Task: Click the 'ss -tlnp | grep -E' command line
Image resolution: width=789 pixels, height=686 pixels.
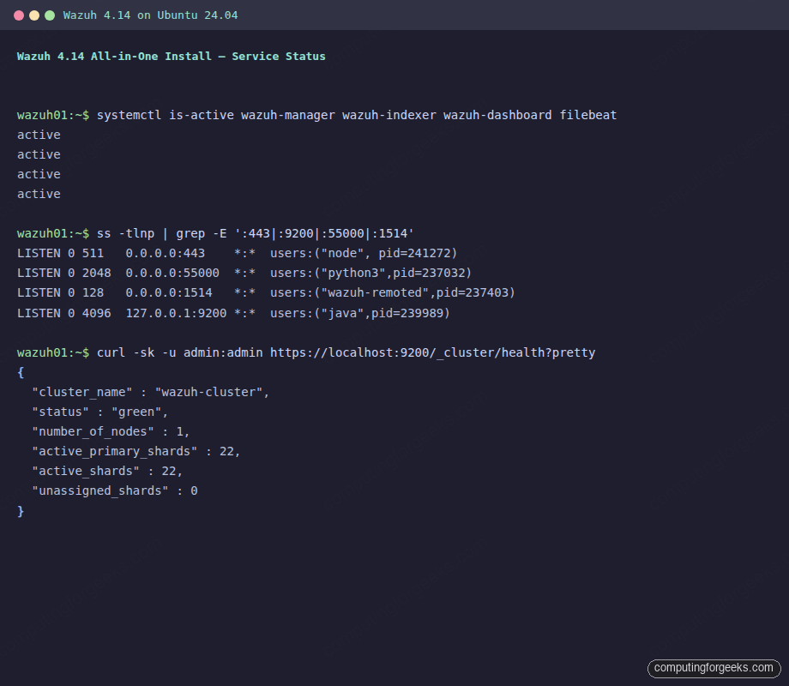Action: pos(215,233)
